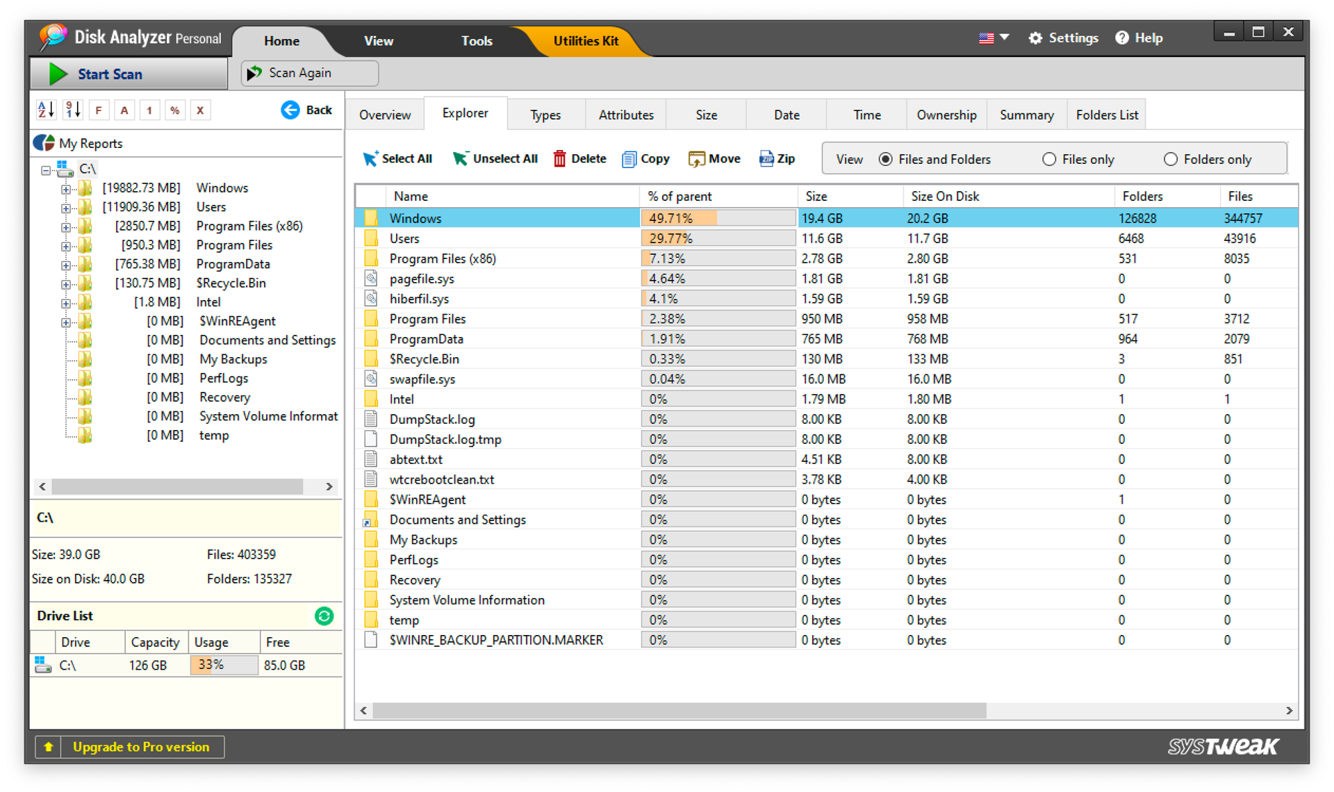Open Settings via the gear icon
1334x792 pixels.
pos(1035,38)
